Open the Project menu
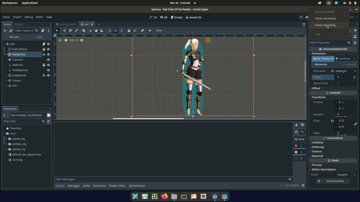Viewport: 360px width, 202px height. (x=17, y=17)
